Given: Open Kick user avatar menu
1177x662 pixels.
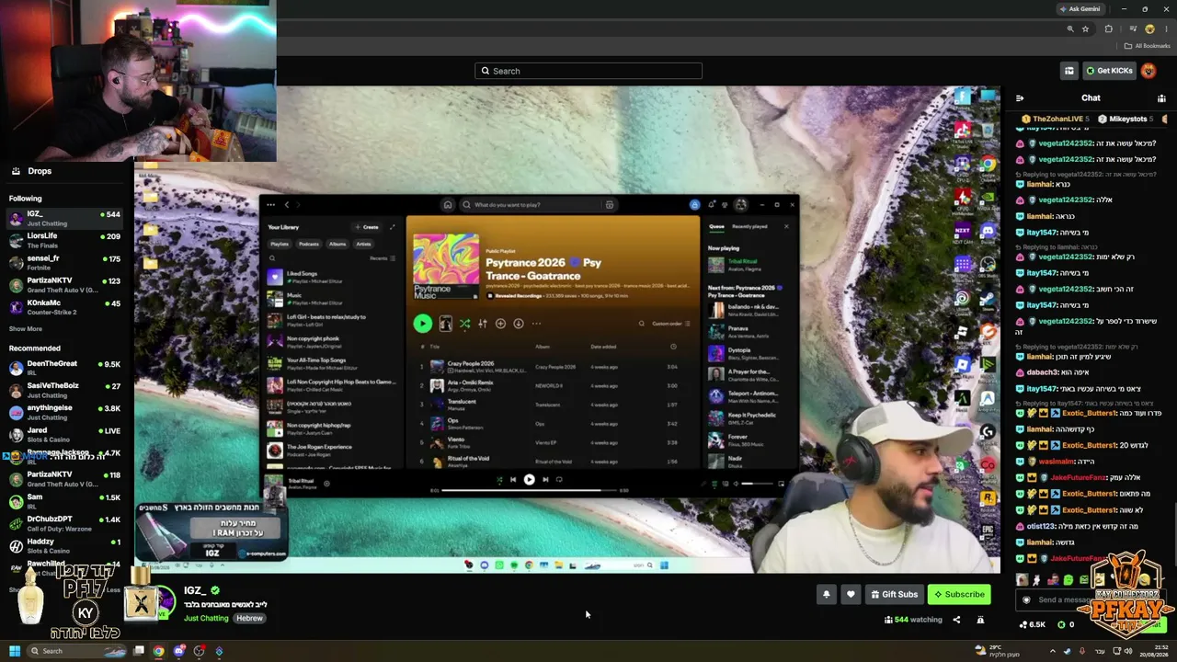Looking at the screenshot, I should pos(1148,71).
